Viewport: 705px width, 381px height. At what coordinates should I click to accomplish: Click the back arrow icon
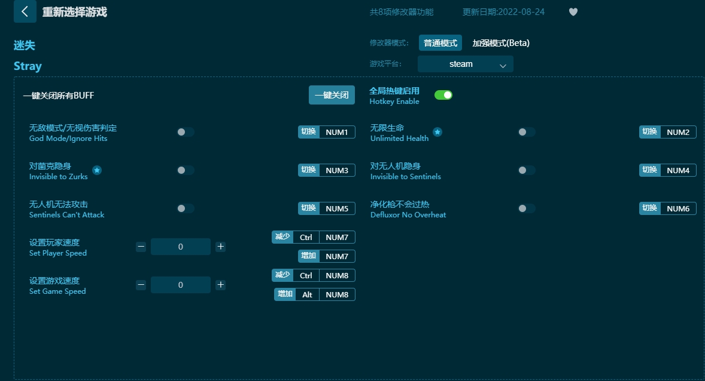pos(25,12)
